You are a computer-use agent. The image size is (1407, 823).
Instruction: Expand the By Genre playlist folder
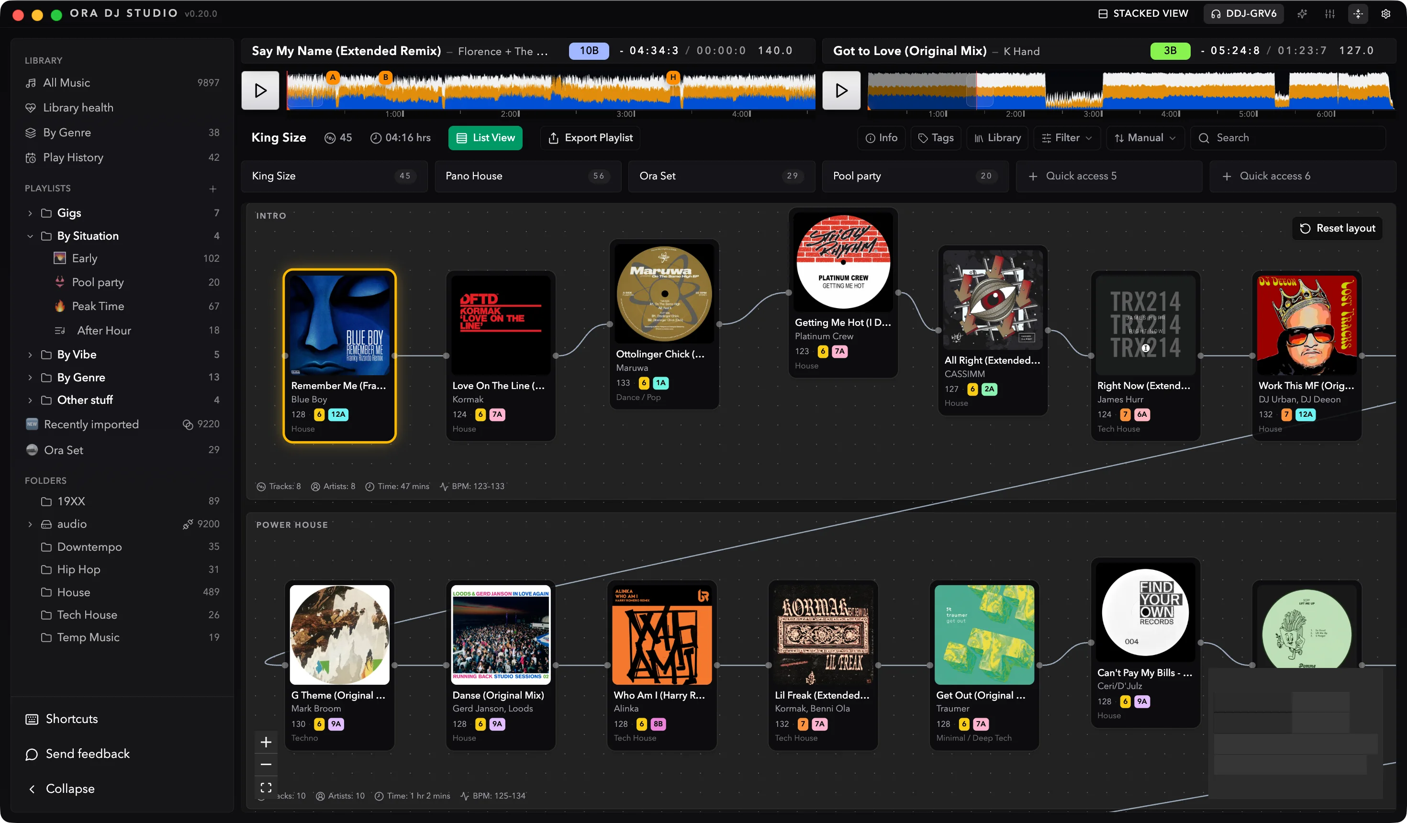(x=30, y=378)
